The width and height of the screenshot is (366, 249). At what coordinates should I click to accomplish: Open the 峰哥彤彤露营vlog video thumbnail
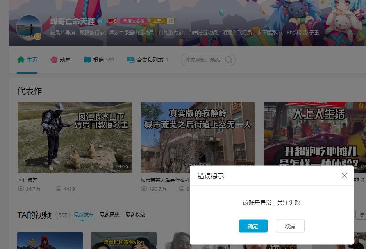(124, 240)
